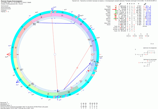Click the 'Венера' row in the planets table

point(129,11)
